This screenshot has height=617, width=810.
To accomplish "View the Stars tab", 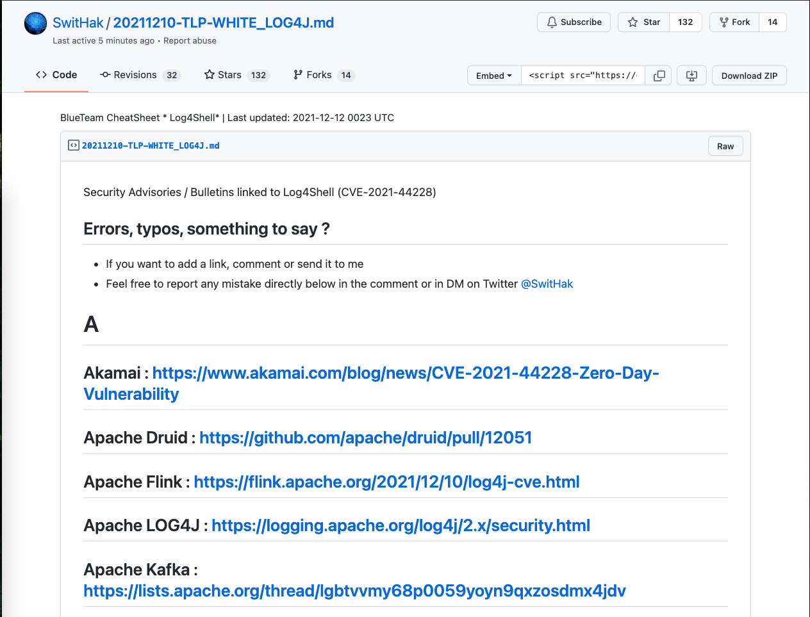I will (236, 75).
